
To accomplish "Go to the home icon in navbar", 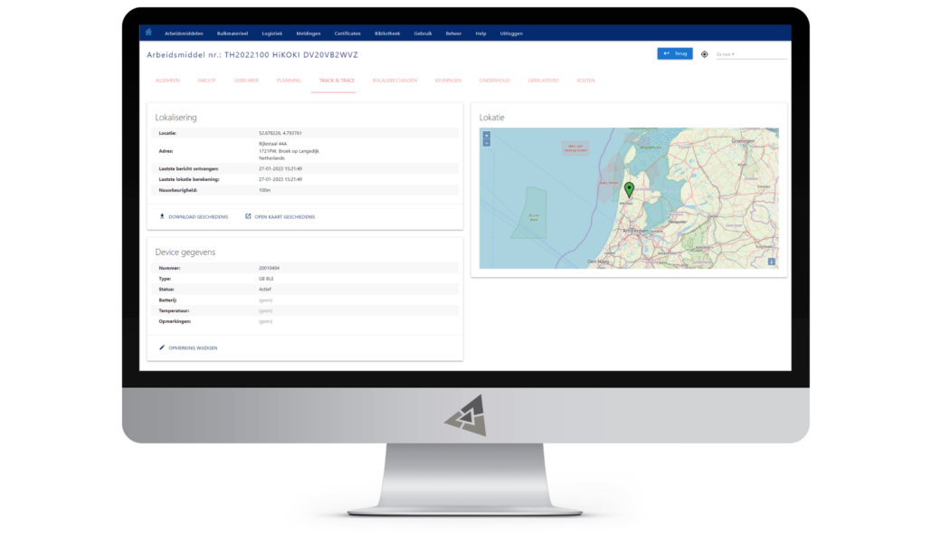I will 148,33.
